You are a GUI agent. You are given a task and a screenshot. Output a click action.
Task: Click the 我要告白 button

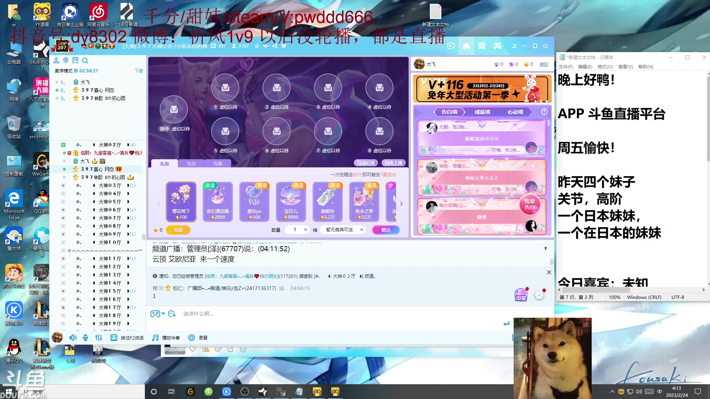(x=530, y=204)
